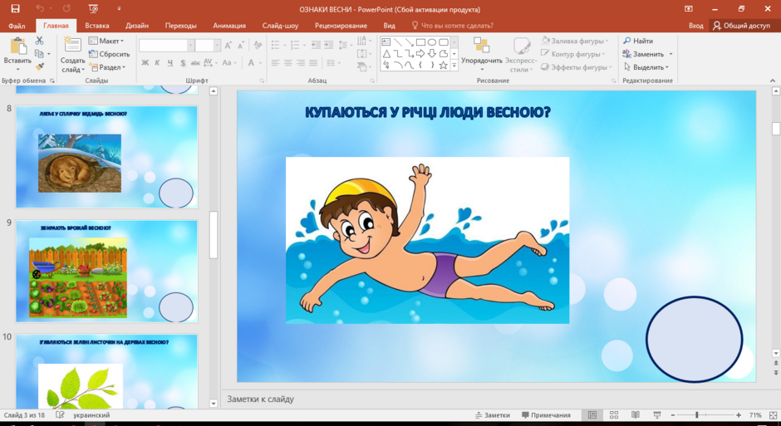Save the presentation using the floppy disk icon
This screenshot has width=781, height=426.
[15, 8]
